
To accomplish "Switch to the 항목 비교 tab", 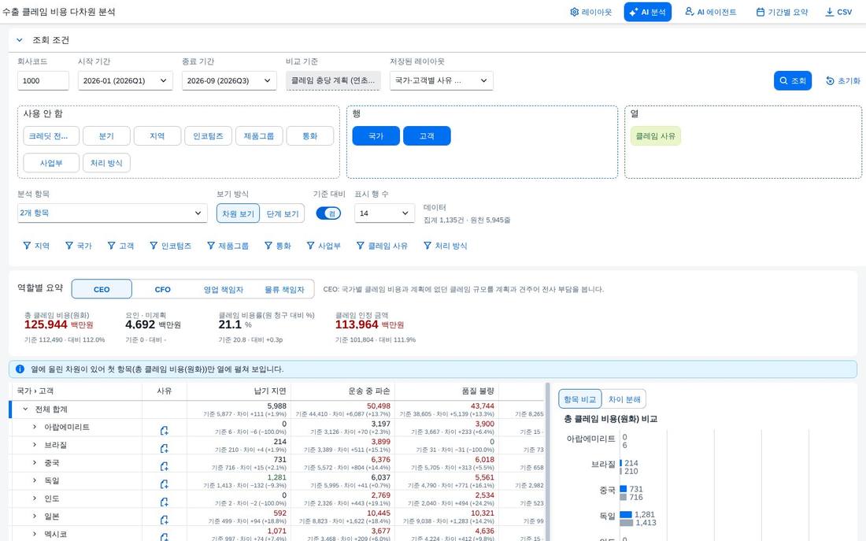I will pyautogui.click(x=580, y=399).
